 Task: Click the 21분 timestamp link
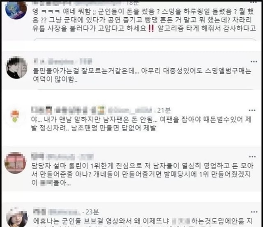click(x=164, y=110)
